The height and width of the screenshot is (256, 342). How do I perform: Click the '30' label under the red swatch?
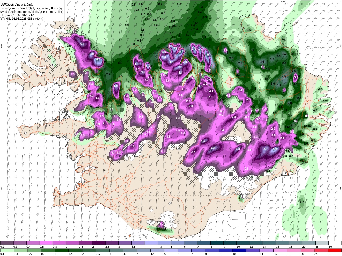pos(329,254)
